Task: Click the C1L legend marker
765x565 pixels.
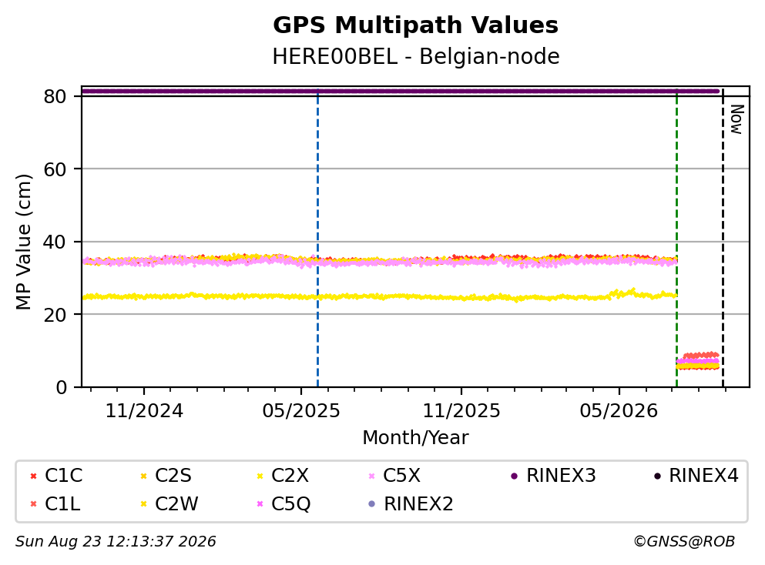Action: pos(33,504)
